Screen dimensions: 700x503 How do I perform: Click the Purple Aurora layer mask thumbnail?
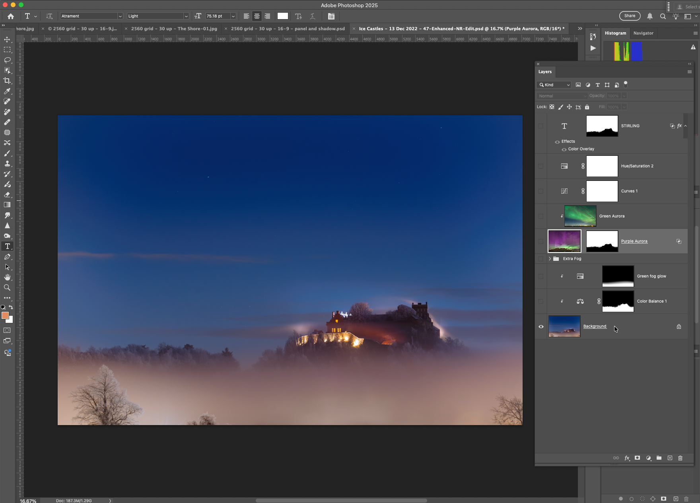click(602, 241)
